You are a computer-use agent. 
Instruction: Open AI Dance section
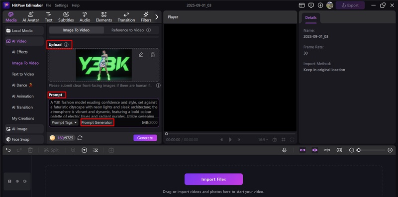tap(22, 85)
